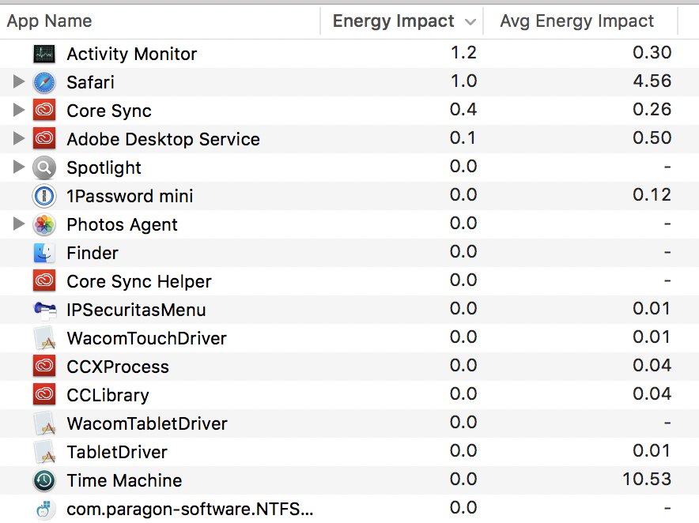Screen dimensions: 699x523
Task: Select the Photos Agent process name
Action: click(x=122, y=225)
